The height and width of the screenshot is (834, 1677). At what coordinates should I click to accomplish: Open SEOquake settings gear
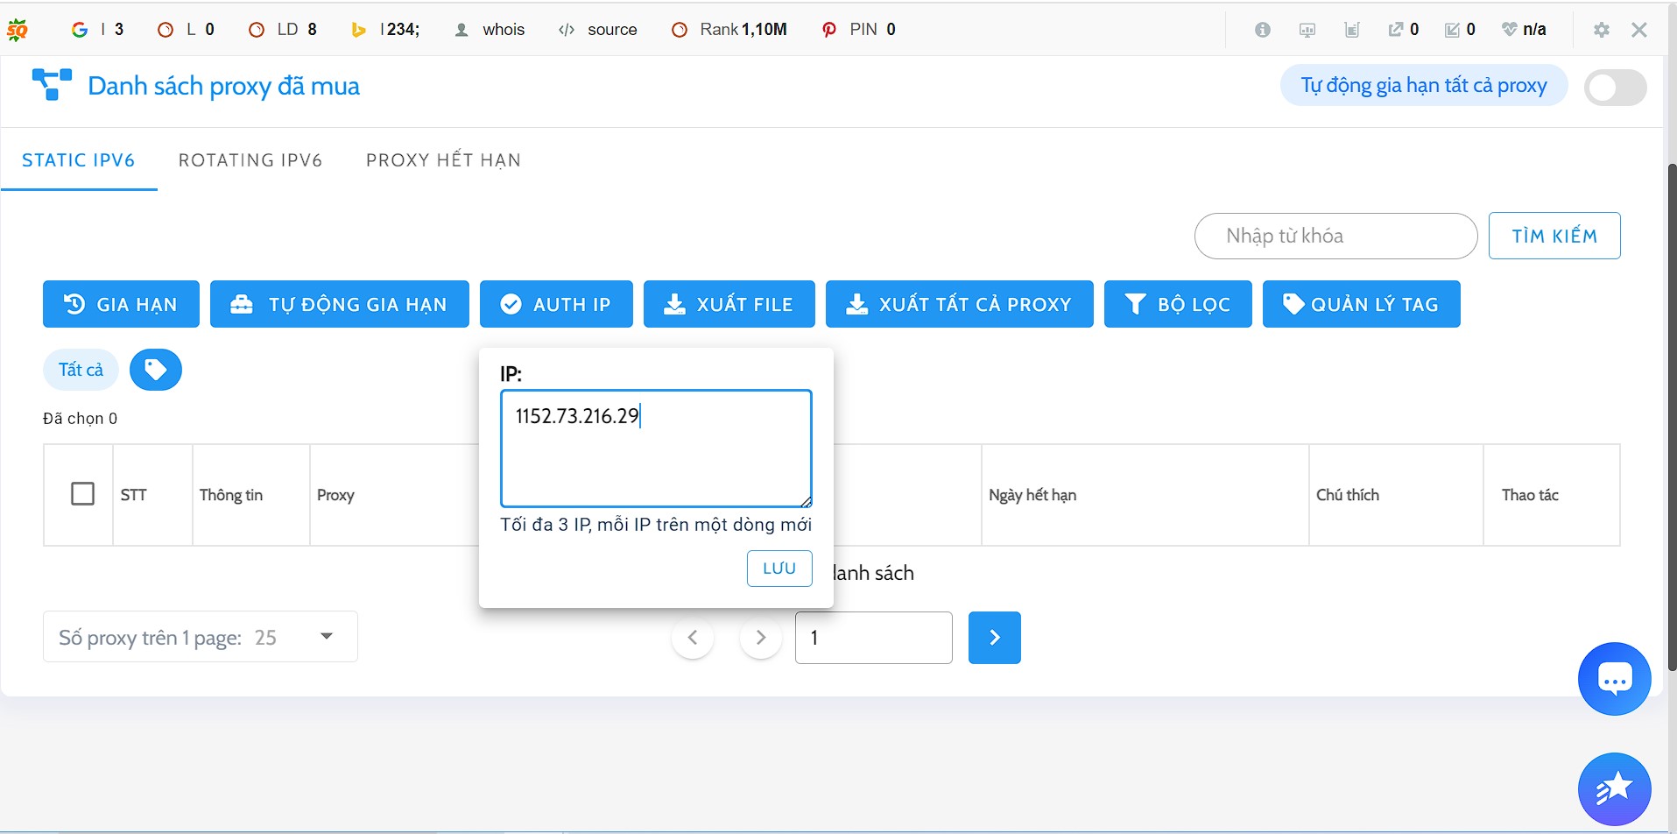click(1602, 30)
